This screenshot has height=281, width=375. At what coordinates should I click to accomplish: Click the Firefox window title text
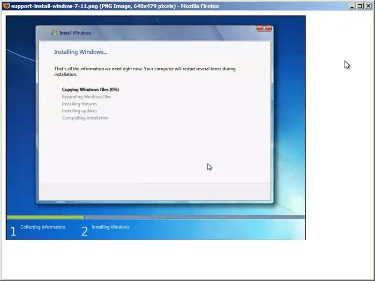tap(115, 6)
